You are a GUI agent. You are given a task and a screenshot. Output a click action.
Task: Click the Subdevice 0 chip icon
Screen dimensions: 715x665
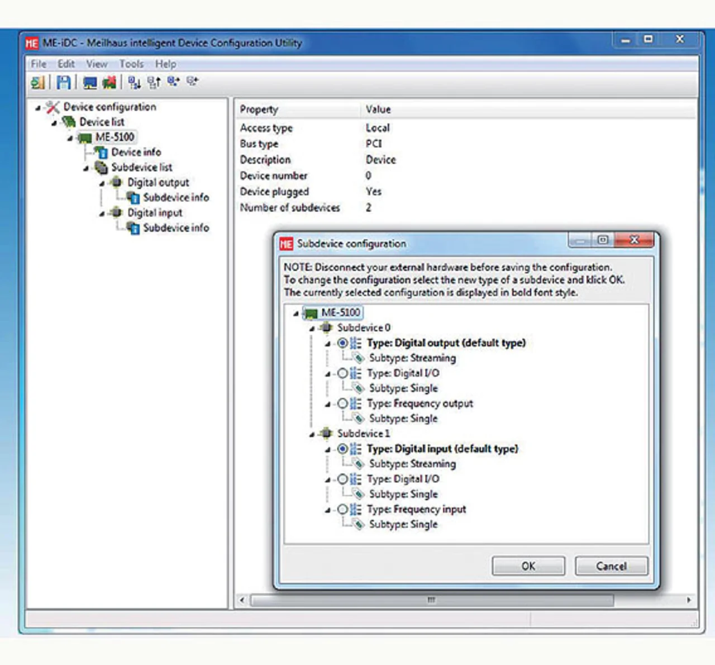coord(327,327)
